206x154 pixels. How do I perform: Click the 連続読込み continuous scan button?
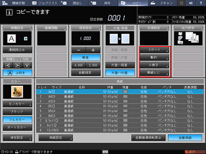pos(18,50)
